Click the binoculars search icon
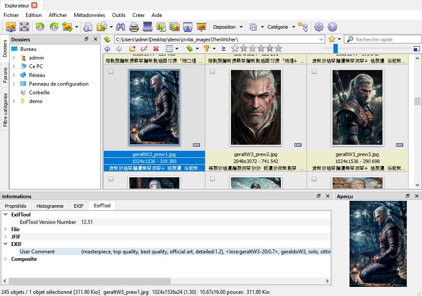Viewport: 422px width, 296px height. [121, 27]
